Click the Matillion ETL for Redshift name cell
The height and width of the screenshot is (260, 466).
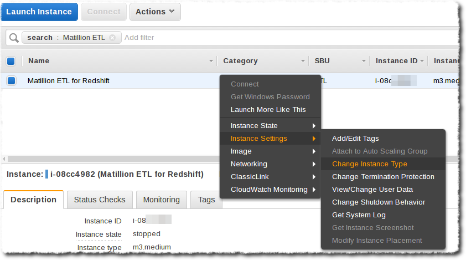(69, 81)
